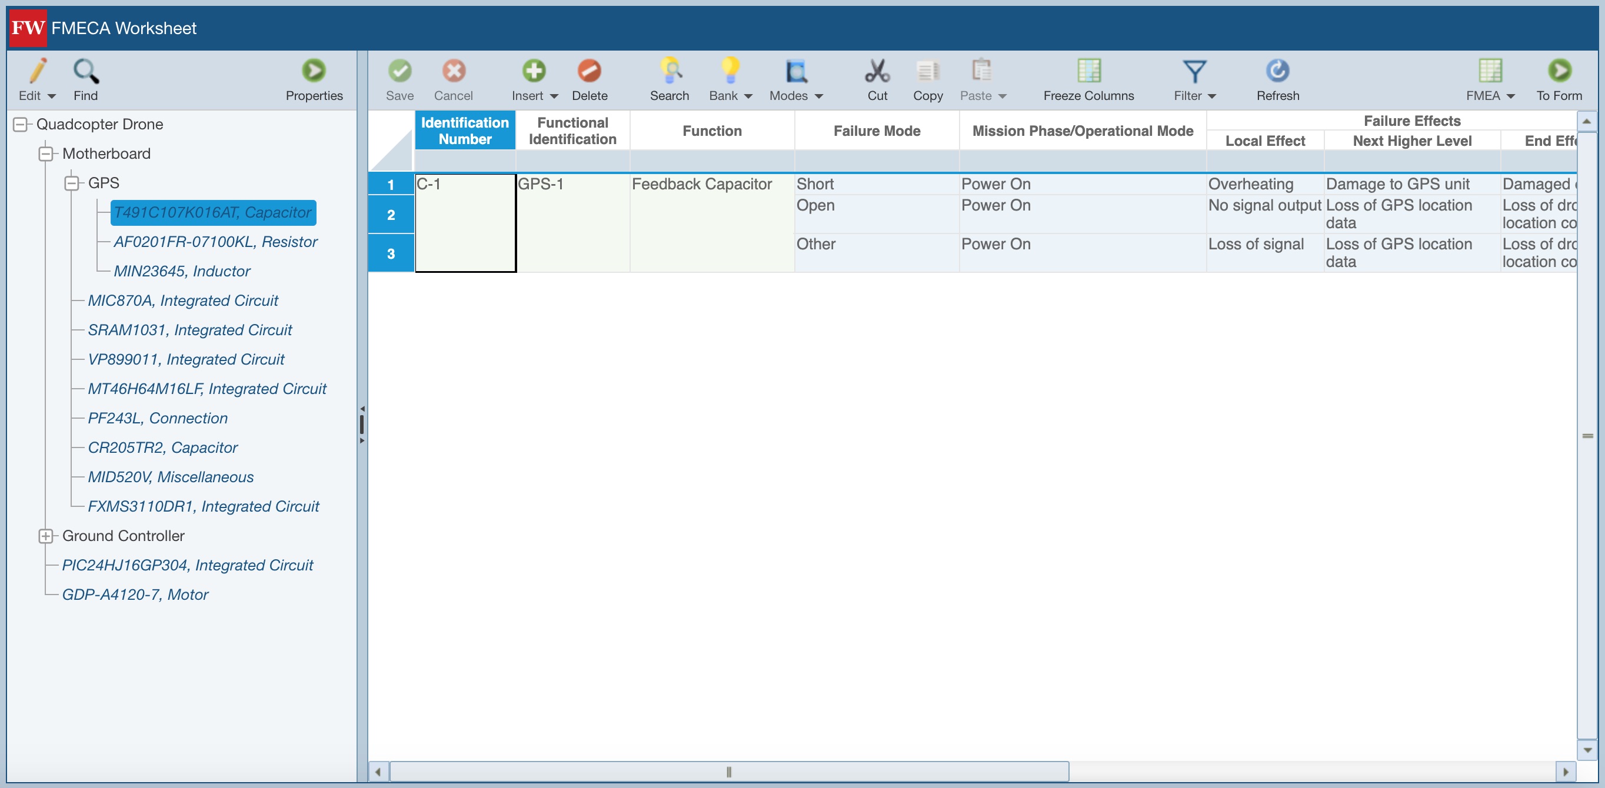The image size is (1605, 788).
Task: Select MT46H64M16LF, Integrated Circuit item
Action: [x=207, y=389]
